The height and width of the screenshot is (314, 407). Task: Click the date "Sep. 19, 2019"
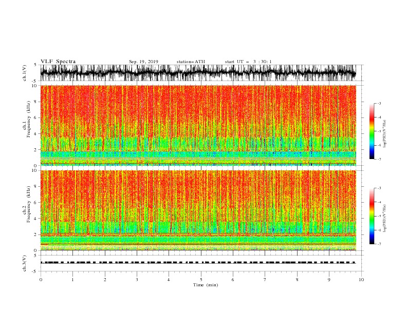pos(143,62)
